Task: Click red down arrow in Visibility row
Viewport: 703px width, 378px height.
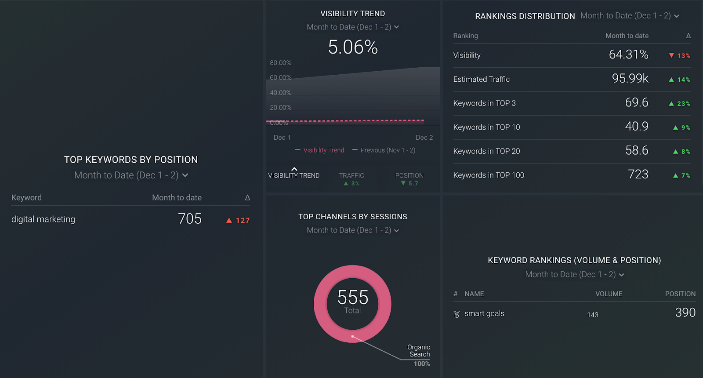Action: click(671, 55)
